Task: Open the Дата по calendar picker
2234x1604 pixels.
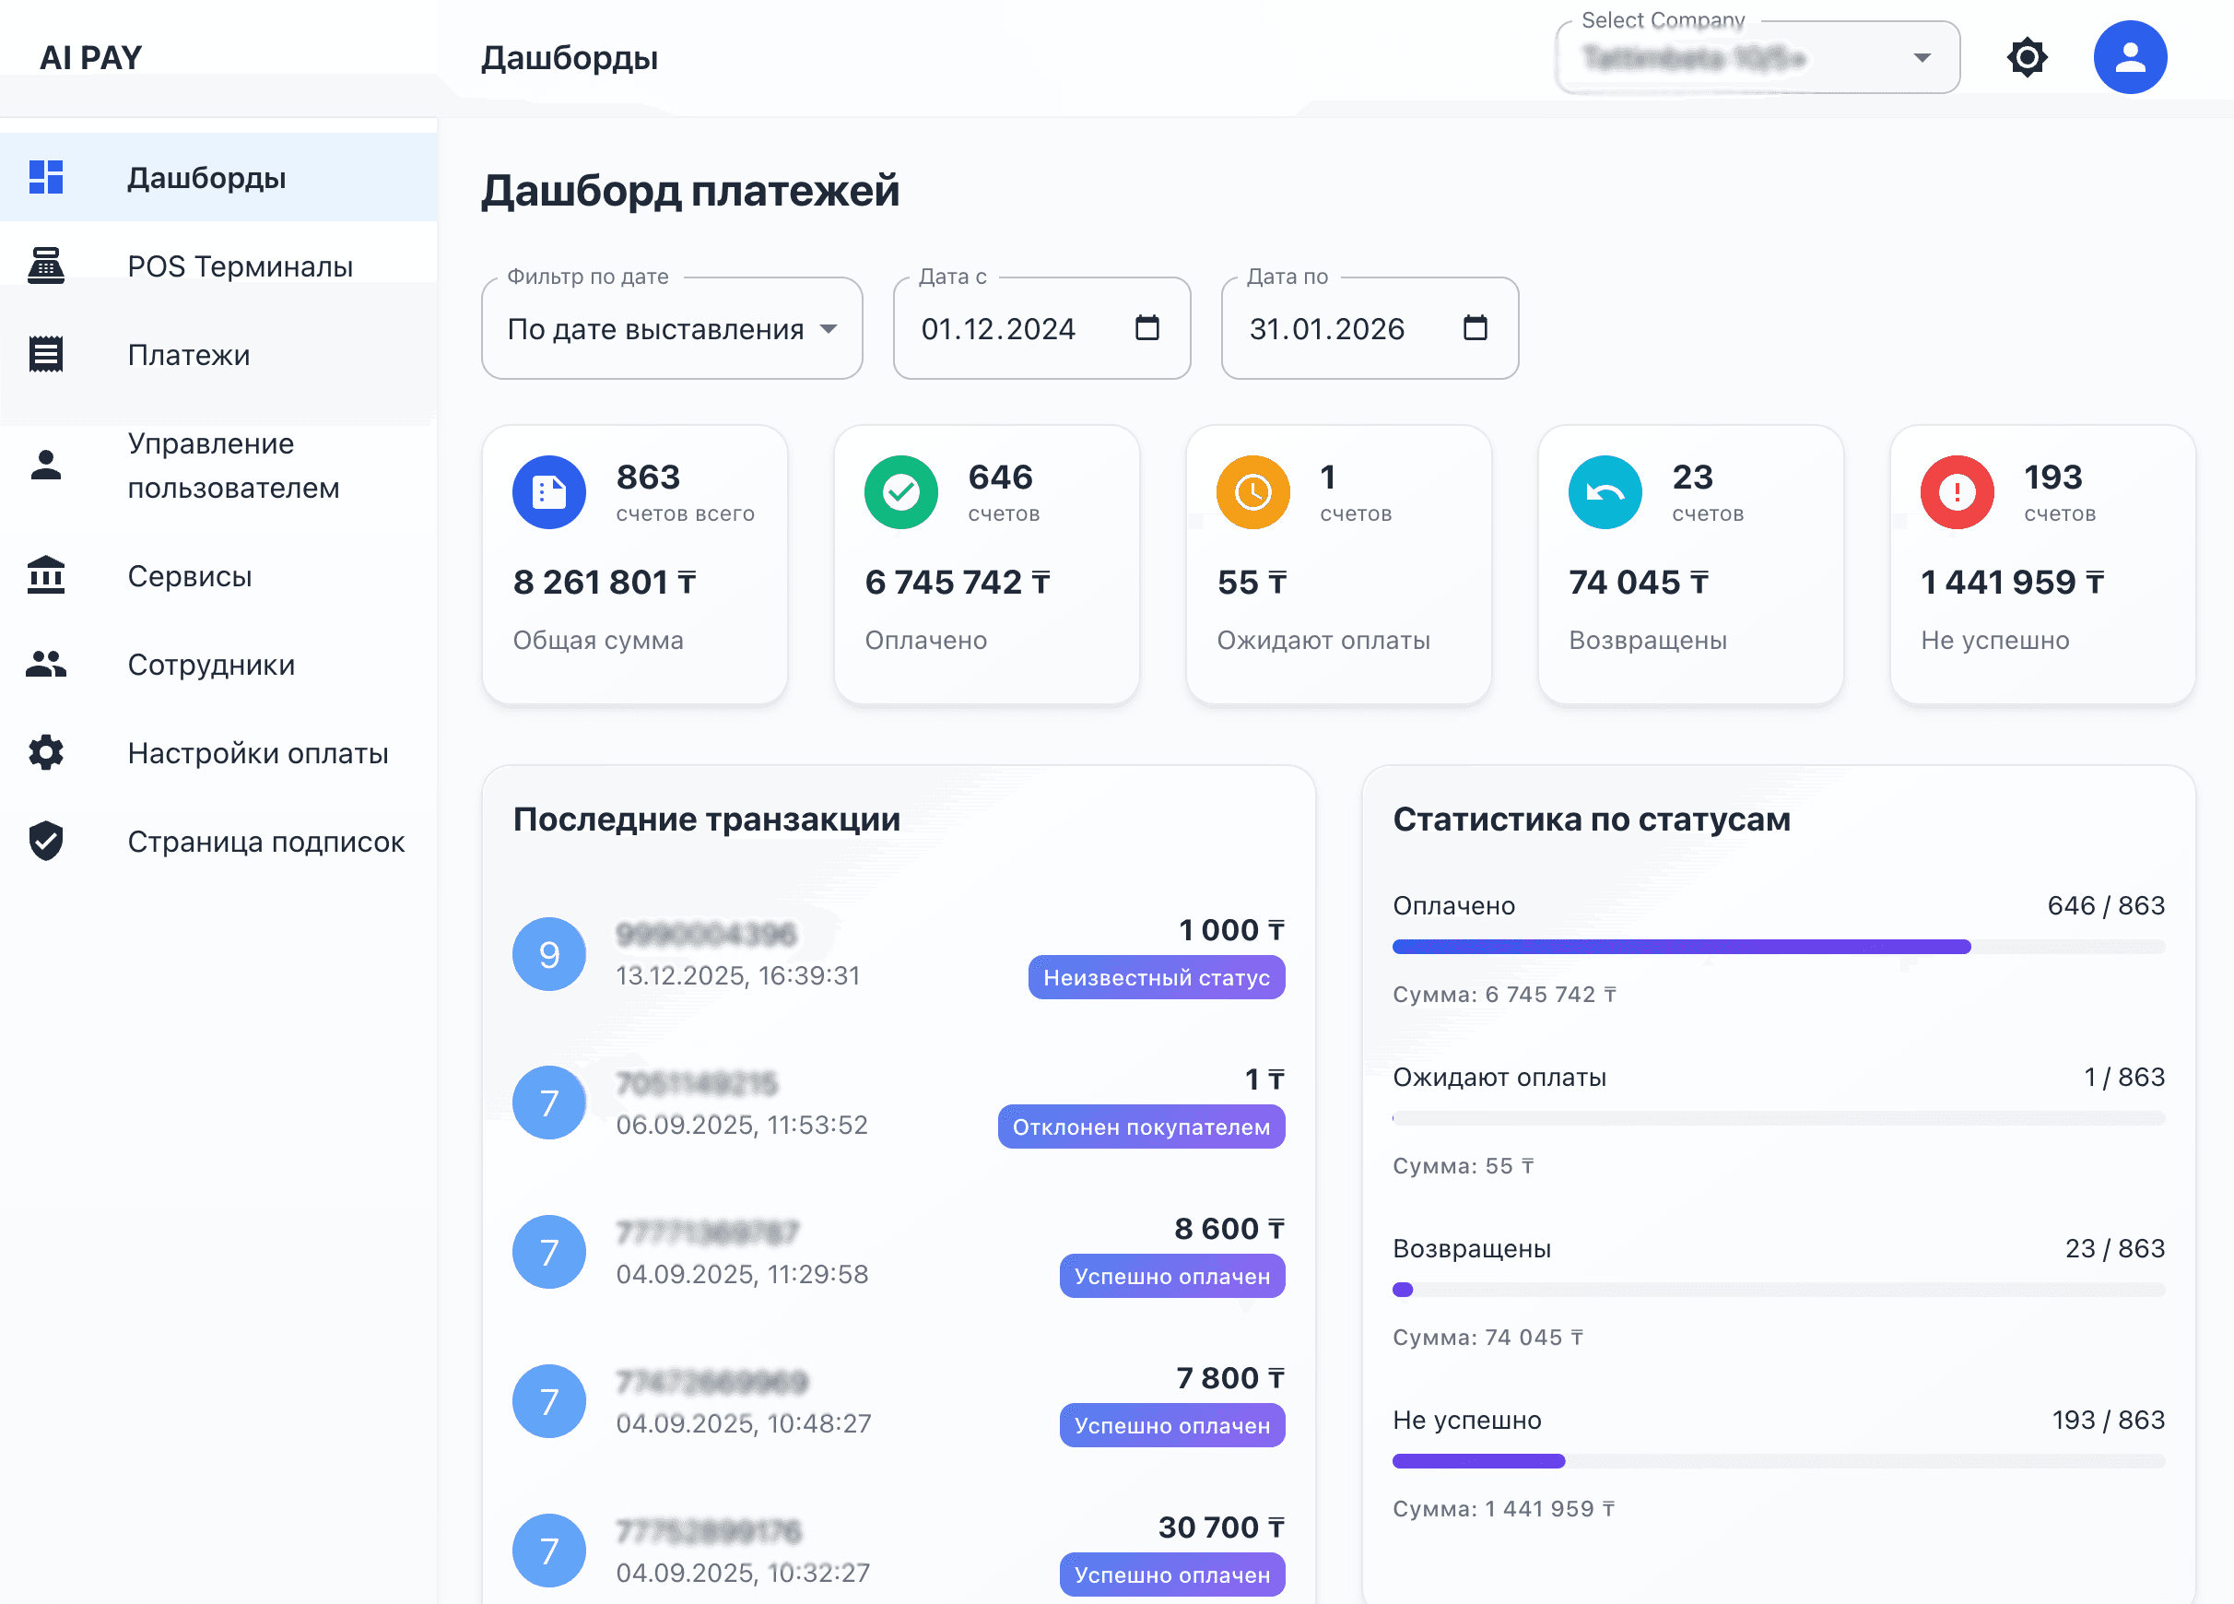Action: (1475, 328)
